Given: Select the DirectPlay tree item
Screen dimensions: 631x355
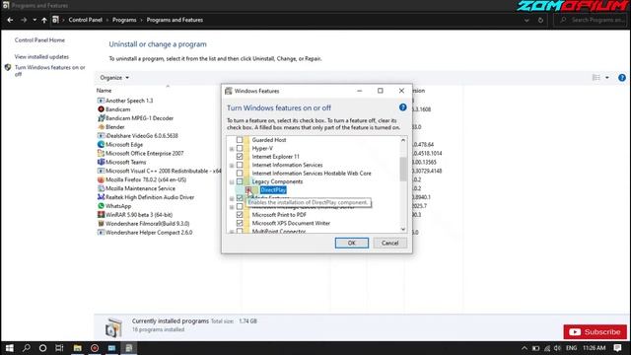Looking at the screenshot, I should click(x=273, y=190).
